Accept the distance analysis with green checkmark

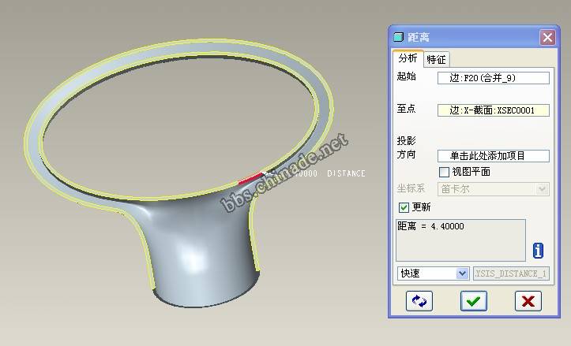click(473, 301)
